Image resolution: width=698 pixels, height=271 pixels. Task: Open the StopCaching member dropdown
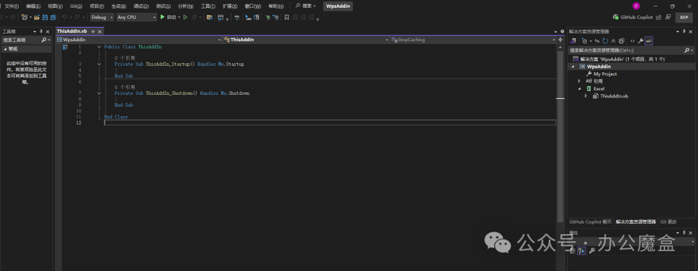pyautogui.click(x=472, y=39)
